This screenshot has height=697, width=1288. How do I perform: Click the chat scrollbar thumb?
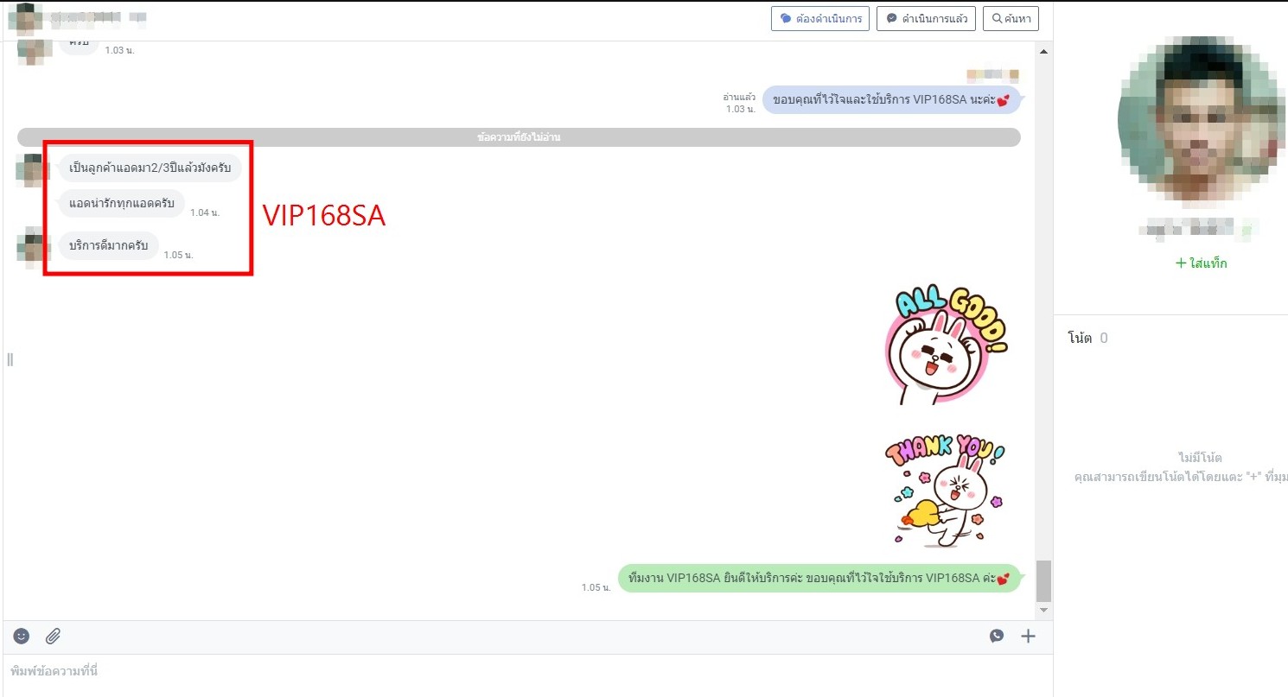(1043, 580)
